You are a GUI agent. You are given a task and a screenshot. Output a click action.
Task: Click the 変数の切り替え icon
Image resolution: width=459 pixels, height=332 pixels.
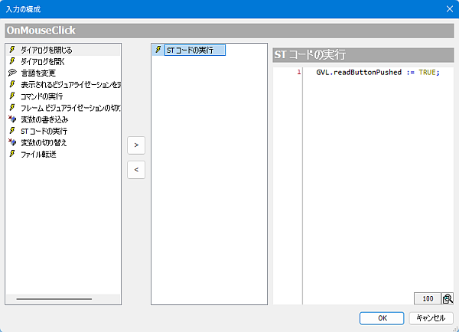click(x=11, y=142)
